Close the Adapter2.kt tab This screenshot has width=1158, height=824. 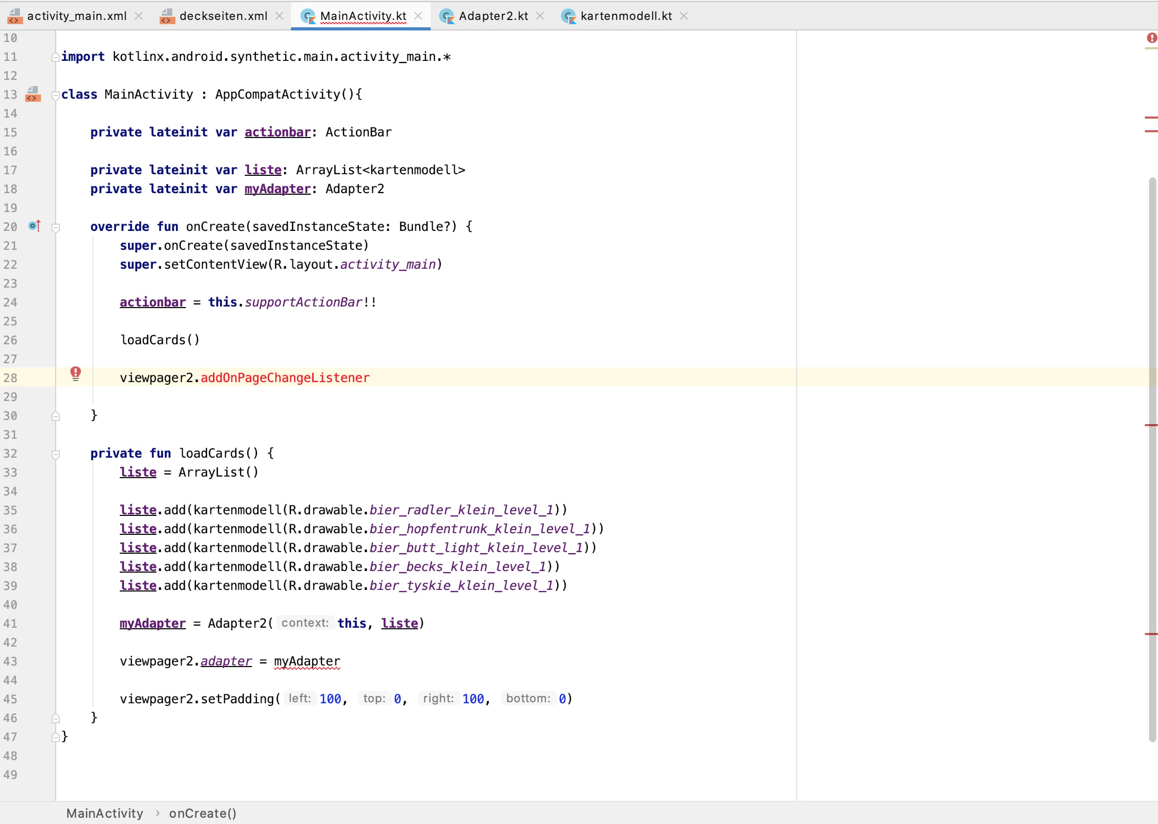[x=540, y=16]
